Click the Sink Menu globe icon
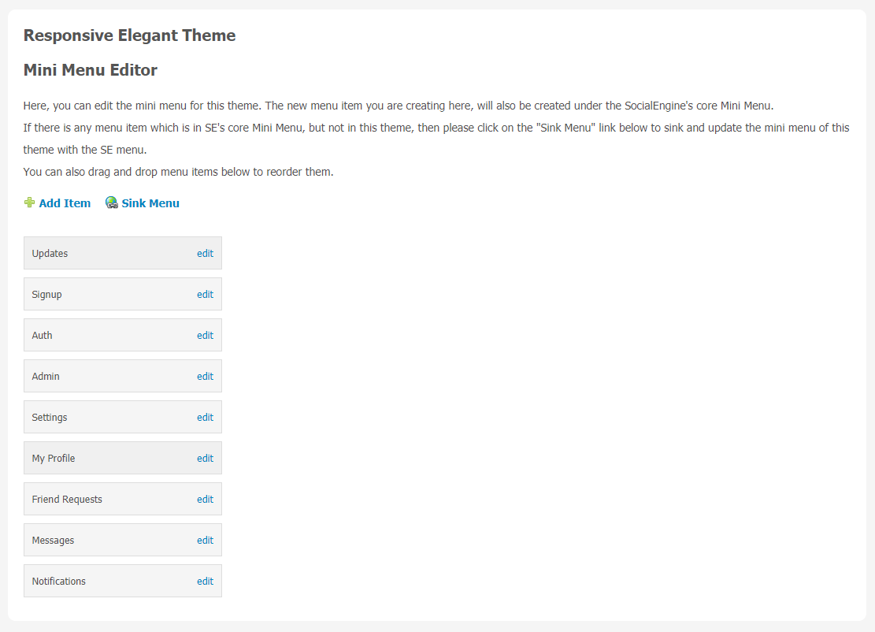The image size is (875, 632). (x=112, y=203)
